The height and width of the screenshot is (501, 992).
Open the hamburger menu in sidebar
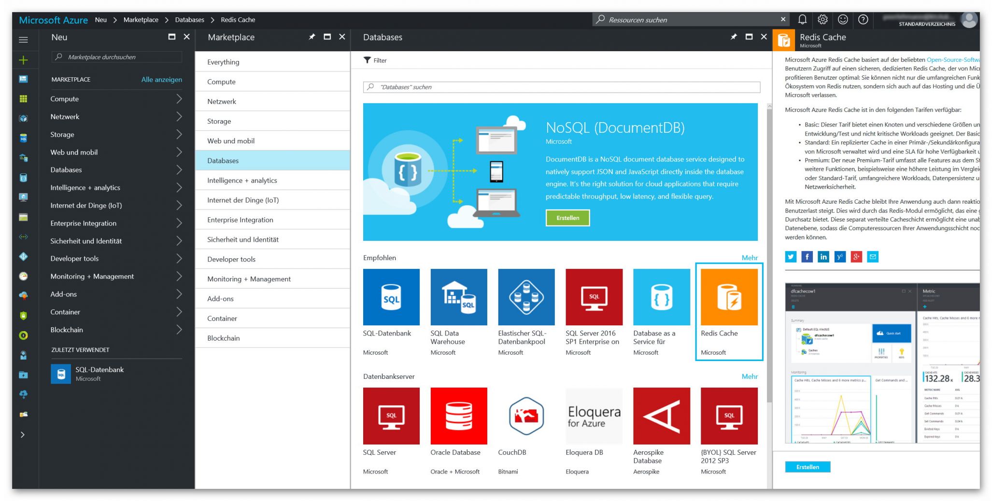pyautogui.click(x=23, y=40)
